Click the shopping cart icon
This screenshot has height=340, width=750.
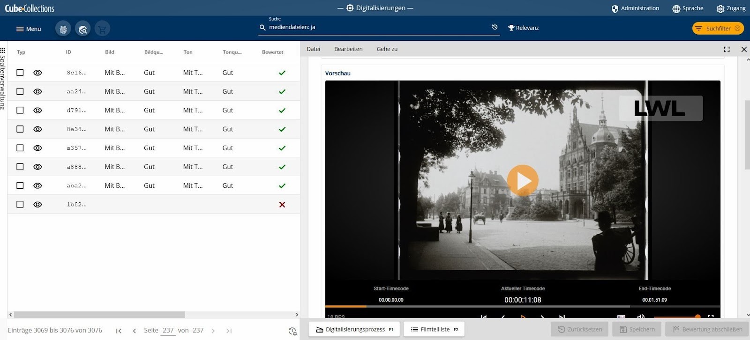point(102,29)
